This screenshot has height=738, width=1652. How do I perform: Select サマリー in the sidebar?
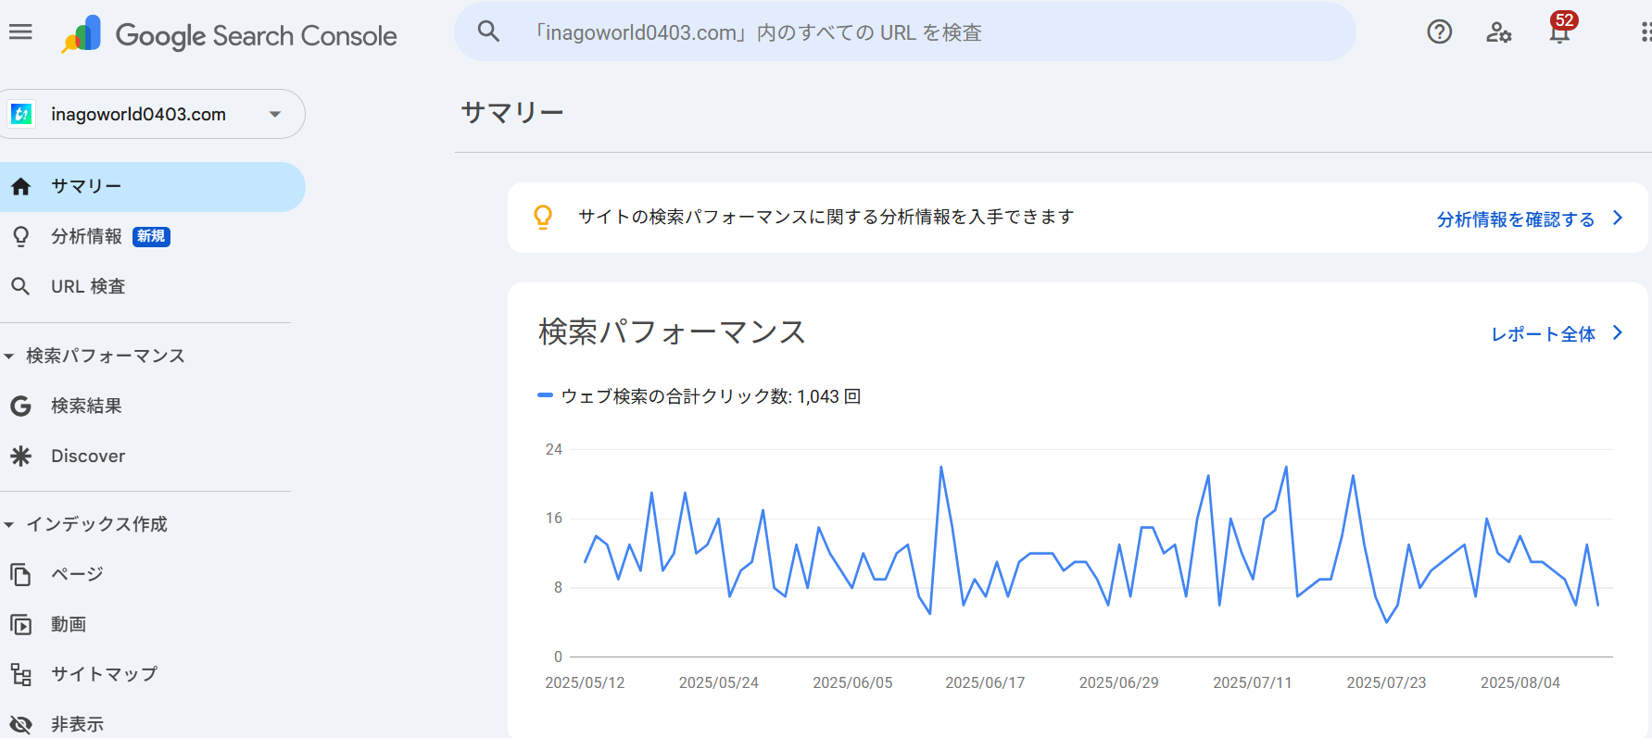click(x=151, y=187)
